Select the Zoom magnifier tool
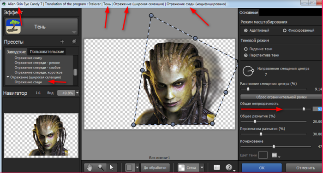The image size is (323, 173). click(101, 167)
